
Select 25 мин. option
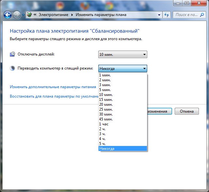[x=123, y=109]
